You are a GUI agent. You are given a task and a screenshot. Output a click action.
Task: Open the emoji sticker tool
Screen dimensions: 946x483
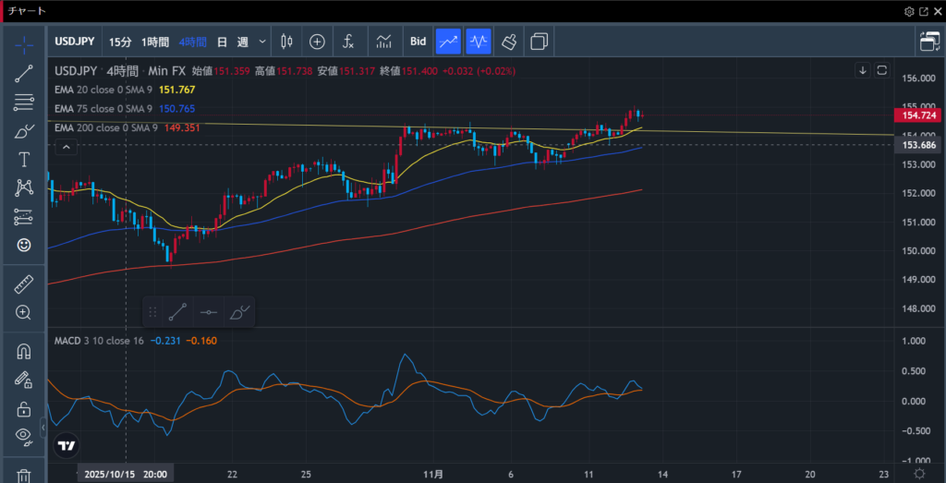point(24,245)
